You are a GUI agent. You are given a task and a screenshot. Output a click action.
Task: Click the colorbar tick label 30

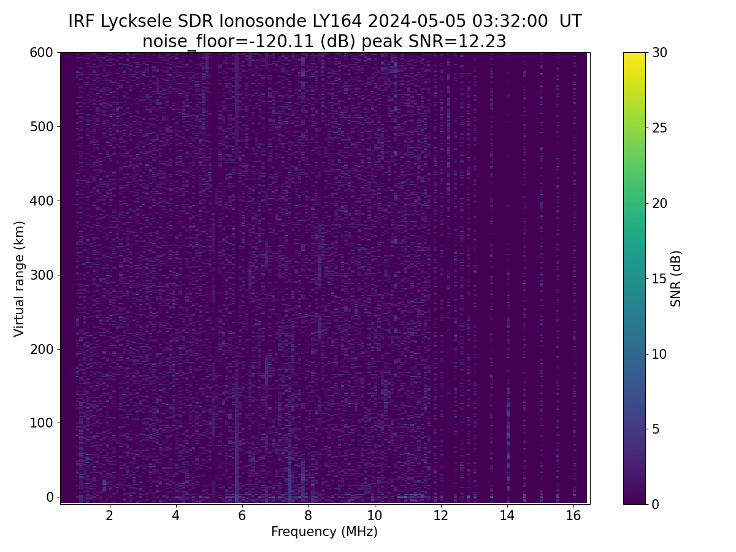[x=659, y=53]
